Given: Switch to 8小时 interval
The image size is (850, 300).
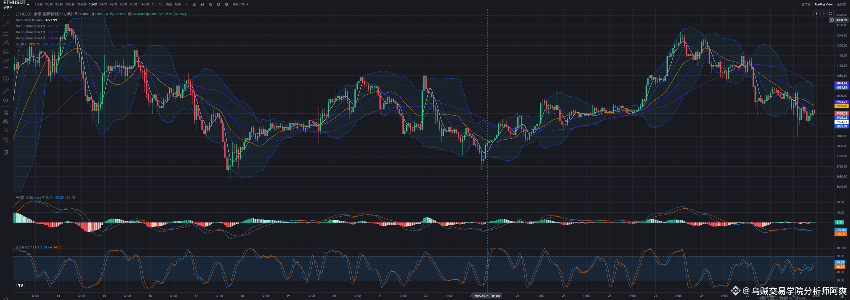Looking at the screenshot, I should coord(134,4).
